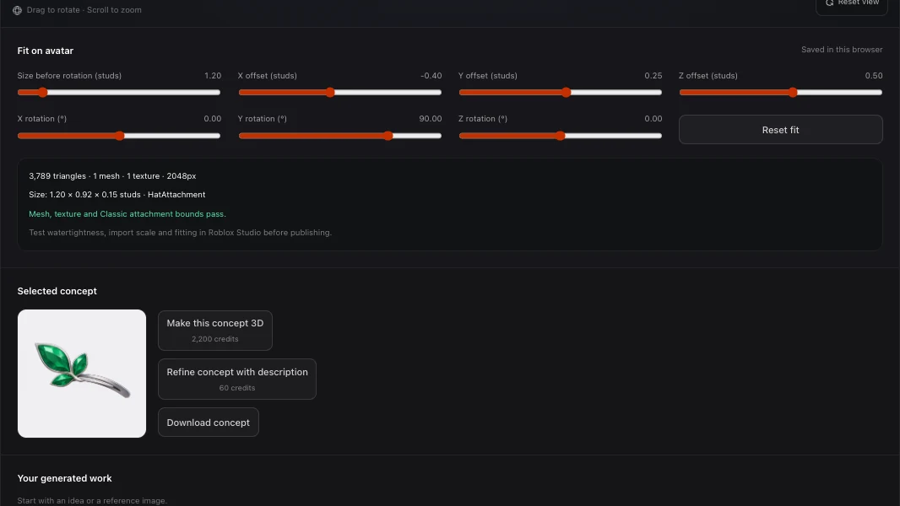The height and width of the screenshot is (506, 900).
Task: Click the "2,200 credits" cost label
Action: (214, 339)
